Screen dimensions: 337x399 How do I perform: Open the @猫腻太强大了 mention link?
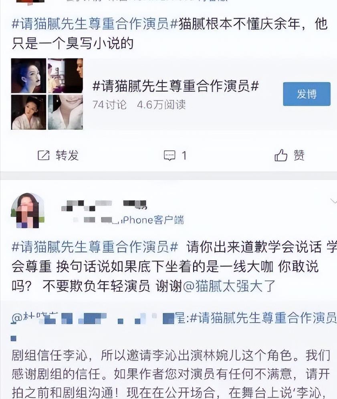(229, 286)
